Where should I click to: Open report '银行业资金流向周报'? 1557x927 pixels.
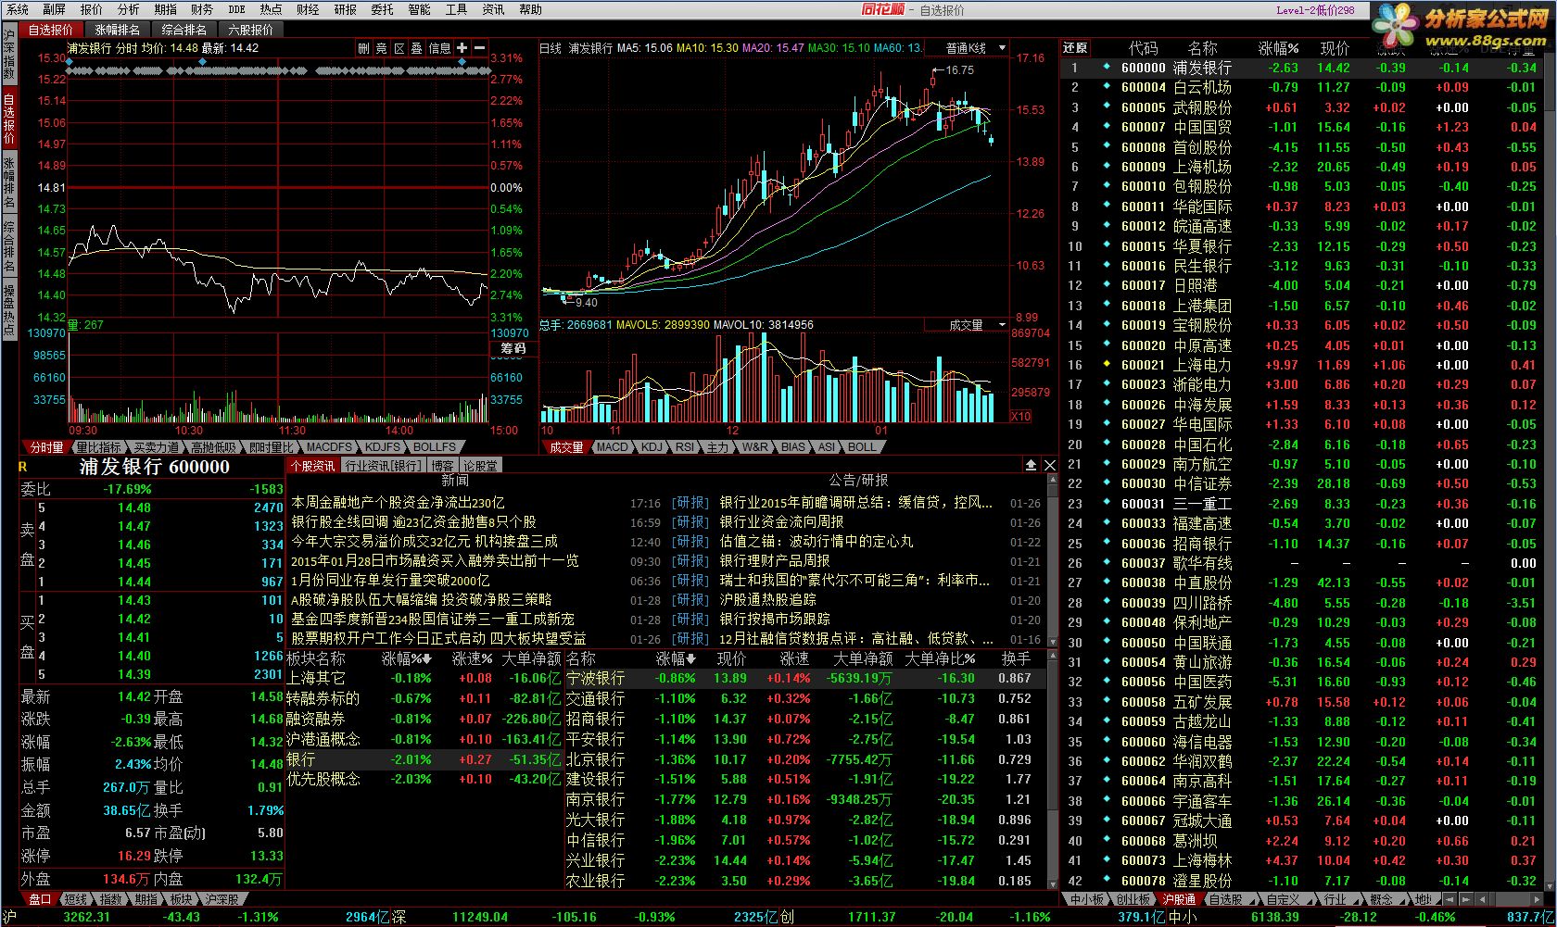point(781,522)
